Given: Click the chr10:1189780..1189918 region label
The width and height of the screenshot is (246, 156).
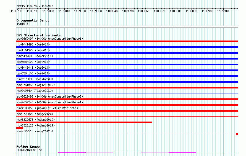Looking at the screenshot, I should (x=35, y=6).
